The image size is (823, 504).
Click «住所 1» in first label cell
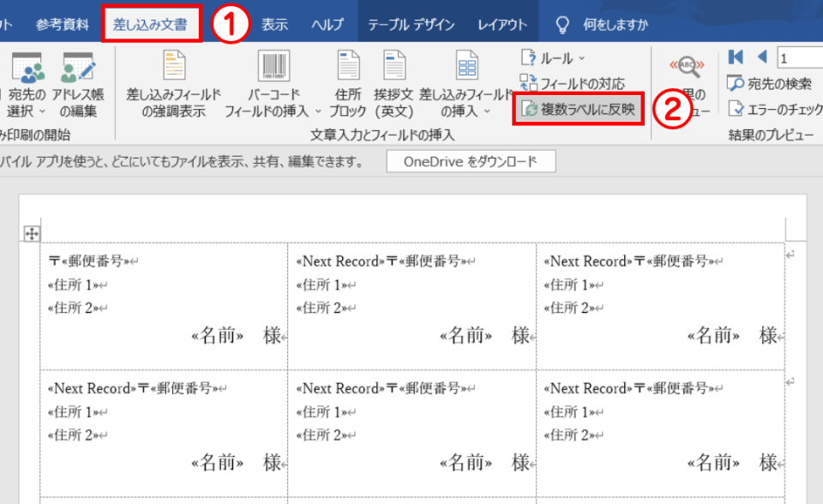coord(73,285)
